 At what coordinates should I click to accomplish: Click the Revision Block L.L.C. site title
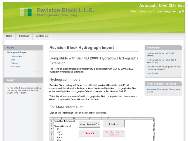pos(66,10)
